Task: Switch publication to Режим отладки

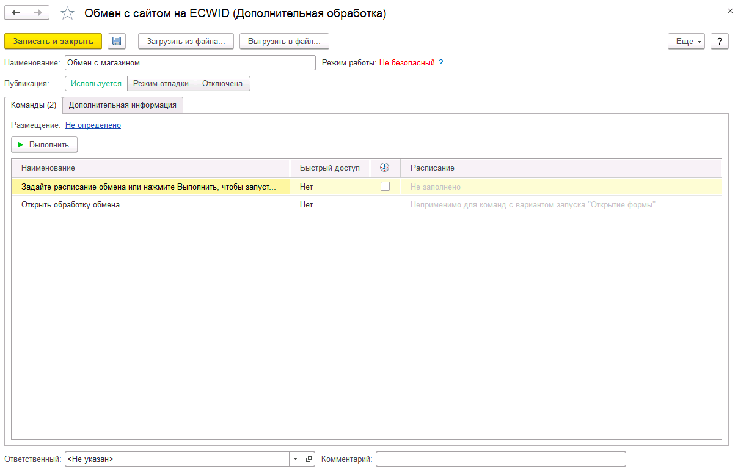Action: pos(161,83)
